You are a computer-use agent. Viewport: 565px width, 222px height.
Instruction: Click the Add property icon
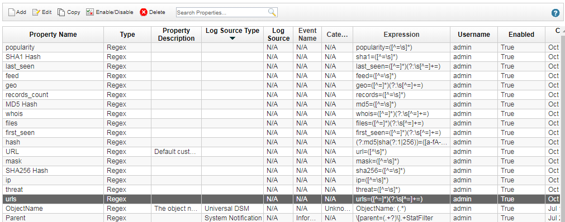[12, 12]
